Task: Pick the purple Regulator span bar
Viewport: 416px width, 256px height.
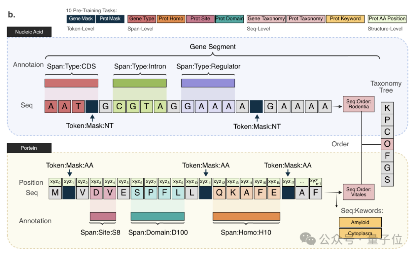Action: [208, 83]
